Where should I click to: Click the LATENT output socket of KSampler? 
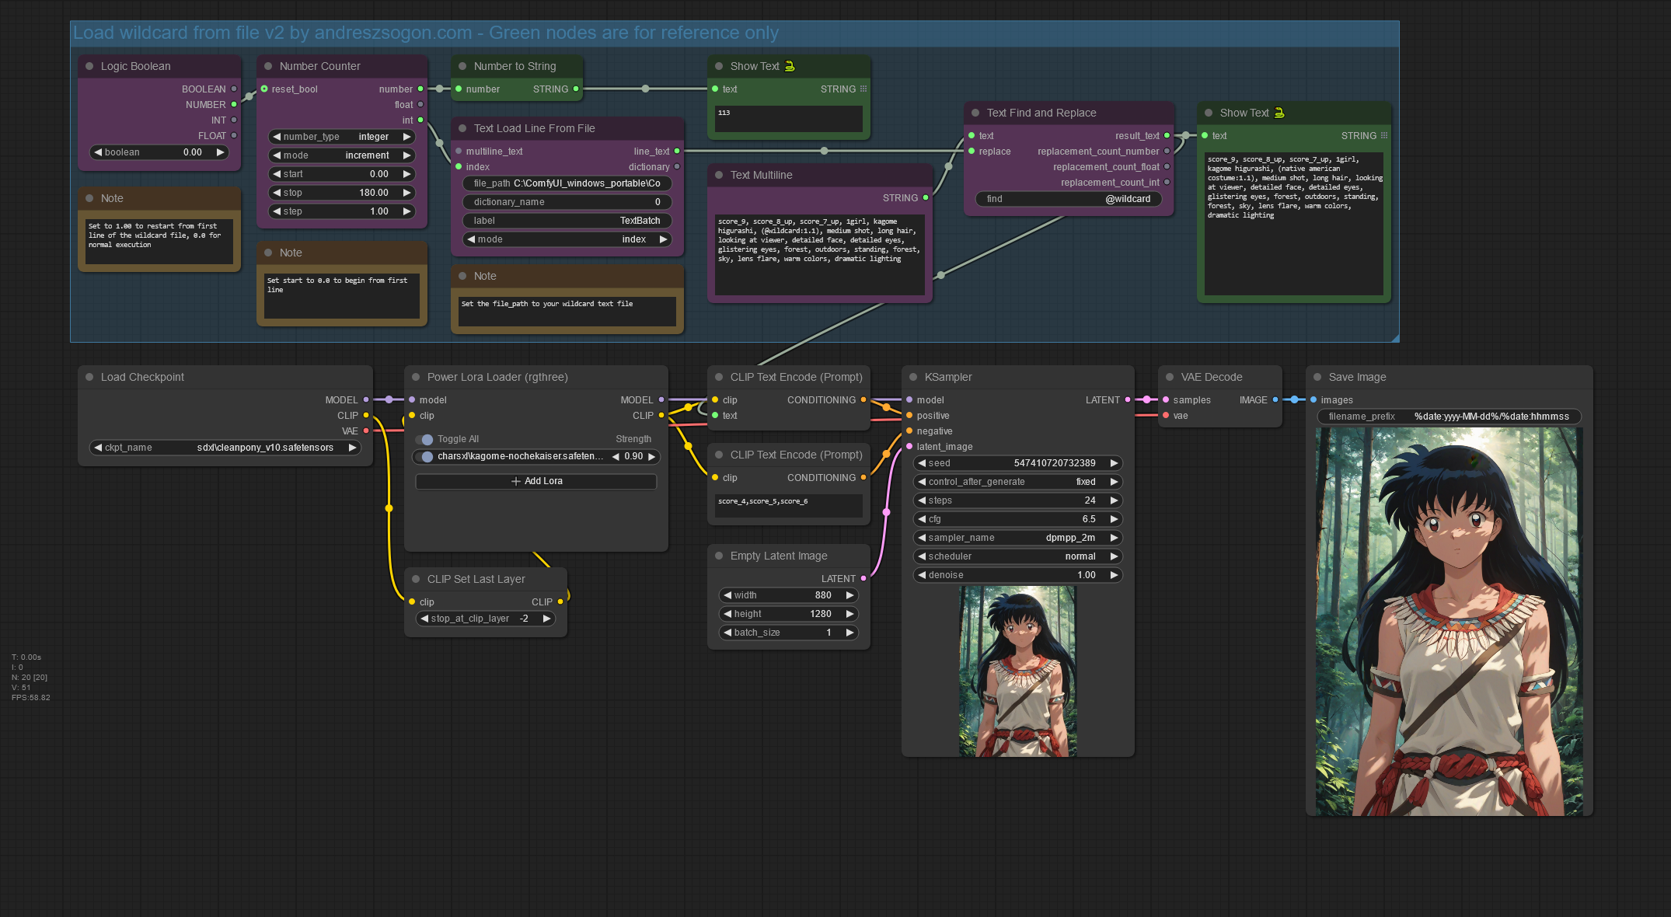[1128, 400]
